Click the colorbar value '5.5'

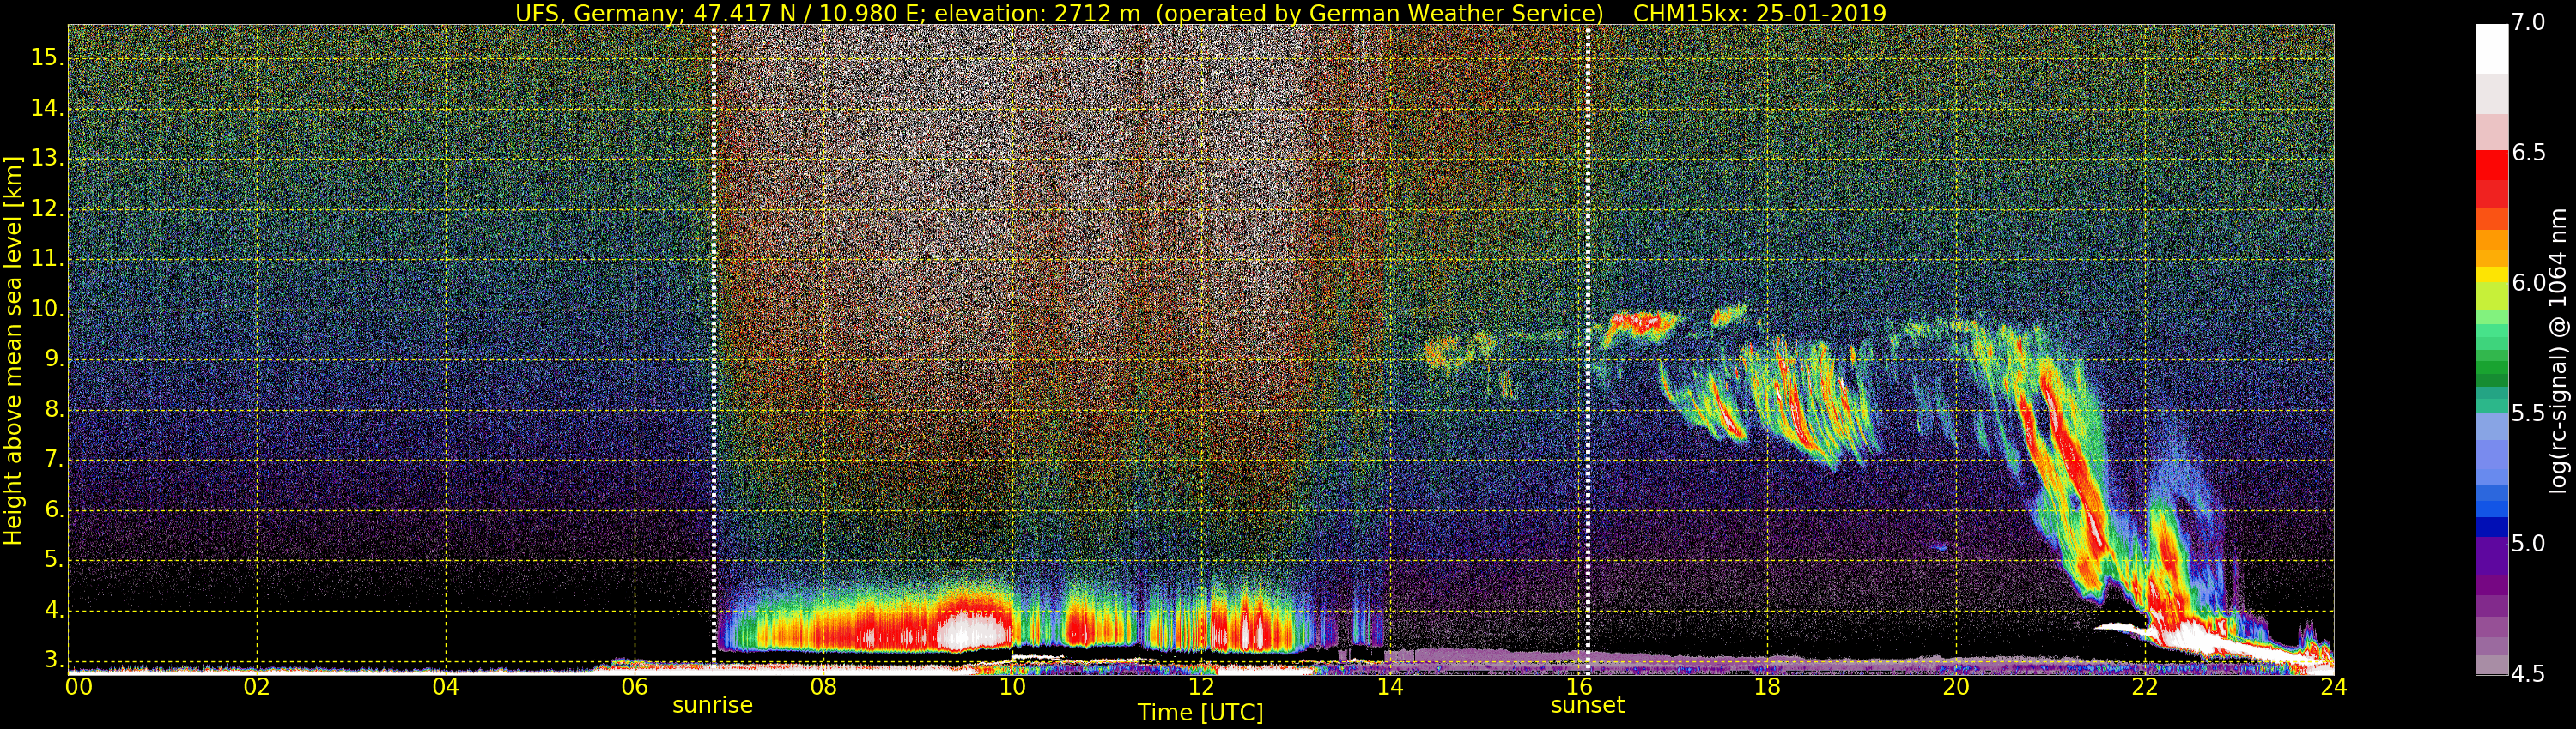click(2528, 413)
